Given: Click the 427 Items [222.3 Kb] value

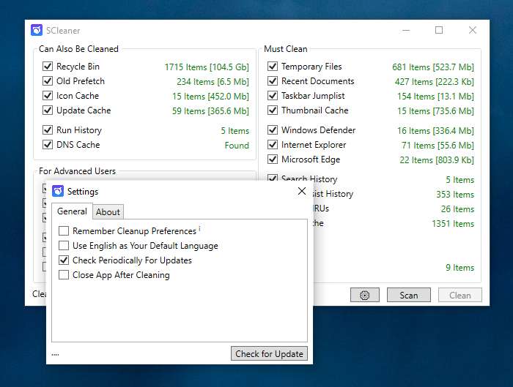Looking at the screenshot, I should point(435,82).
